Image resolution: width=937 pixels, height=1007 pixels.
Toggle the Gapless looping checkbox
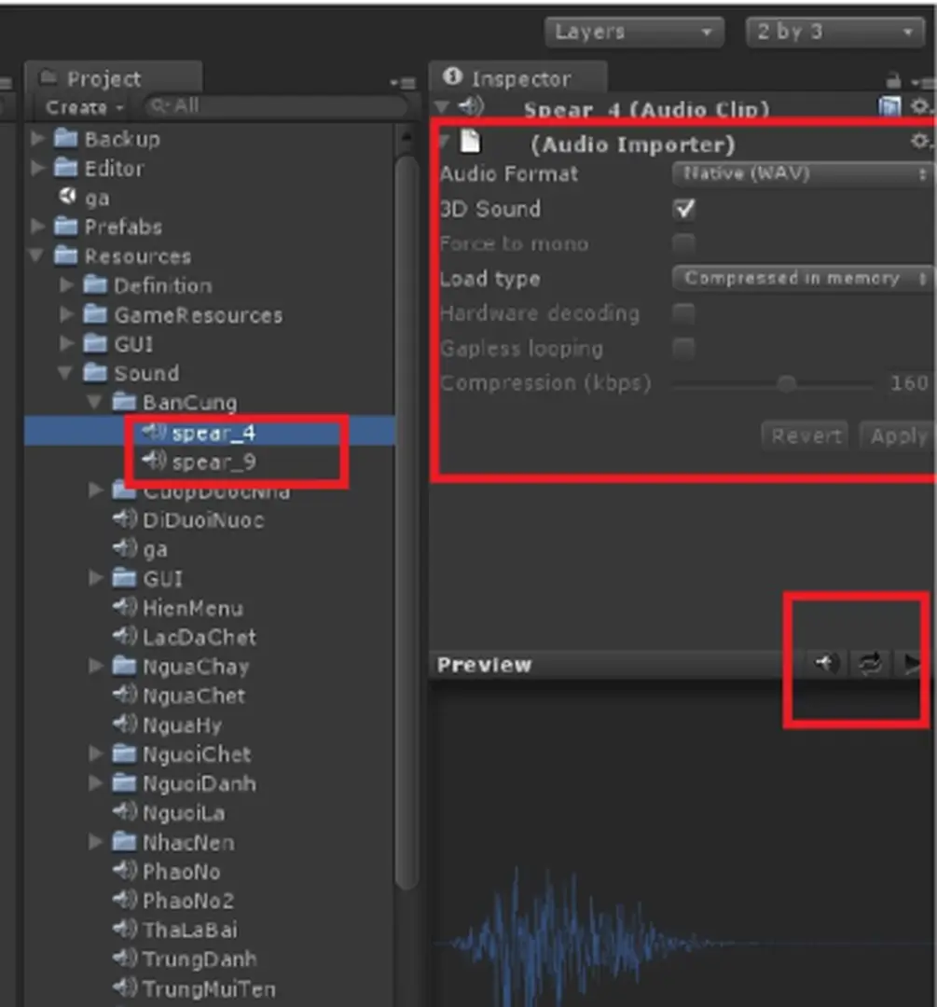(x=683, y=348)
